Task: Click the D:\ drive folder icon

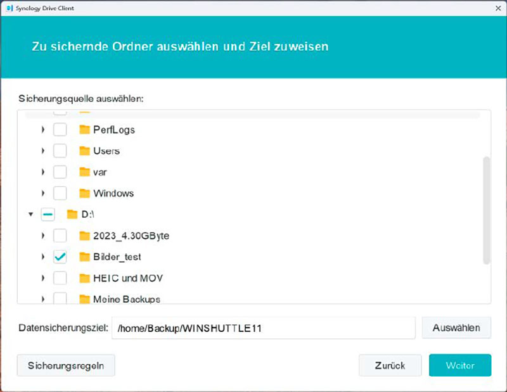Action: pos(73,215)
